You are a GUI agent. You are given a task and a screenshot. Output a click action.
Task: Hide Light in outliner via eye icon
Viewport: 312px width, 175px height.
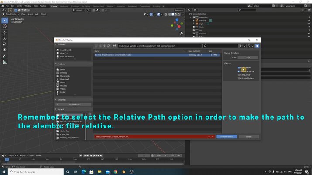[309, 24]
